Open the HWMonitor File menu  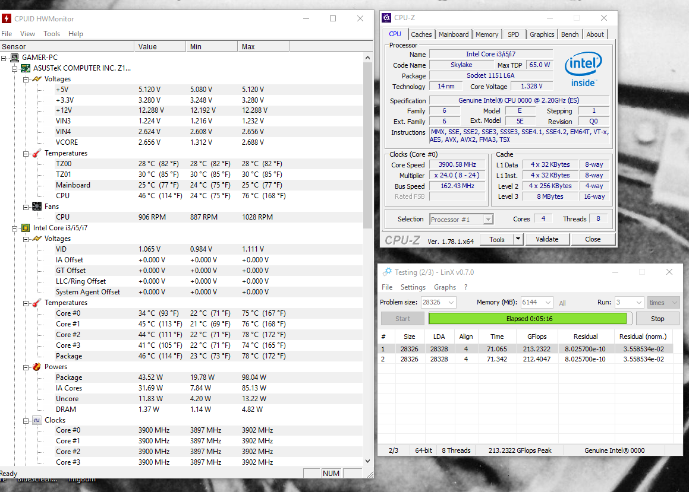point(7,34)
